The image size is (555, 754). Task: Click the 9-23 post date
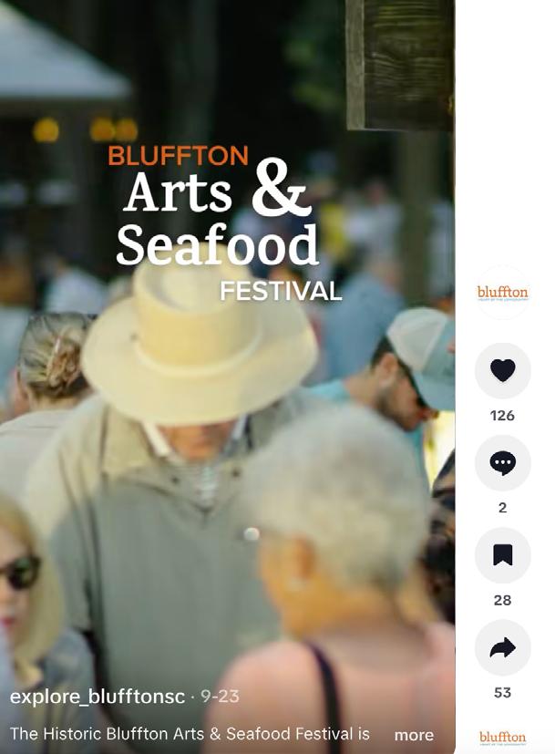220,697
